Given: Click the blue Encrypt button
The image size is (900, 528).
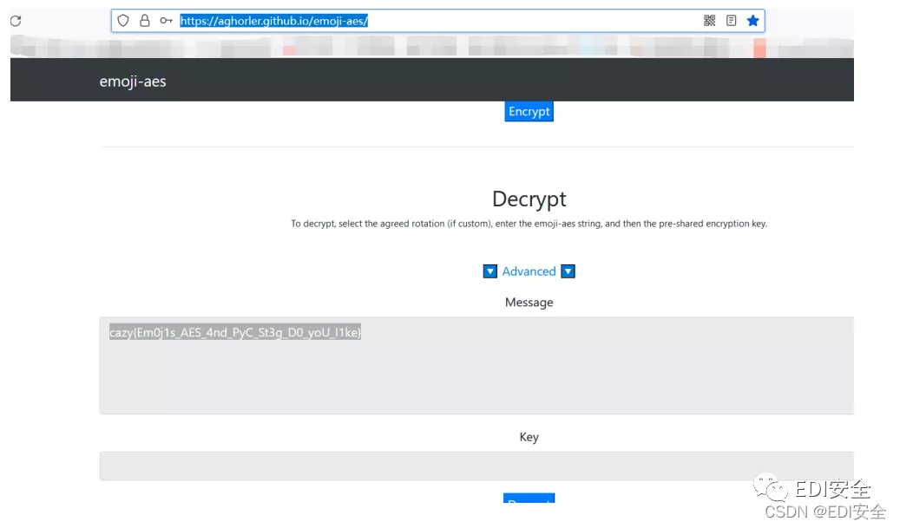Looking at the screenshot, I should coord(529,111).
